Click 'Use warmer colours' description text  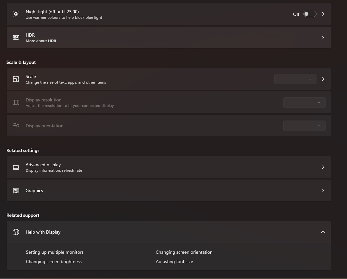point(64,17)
